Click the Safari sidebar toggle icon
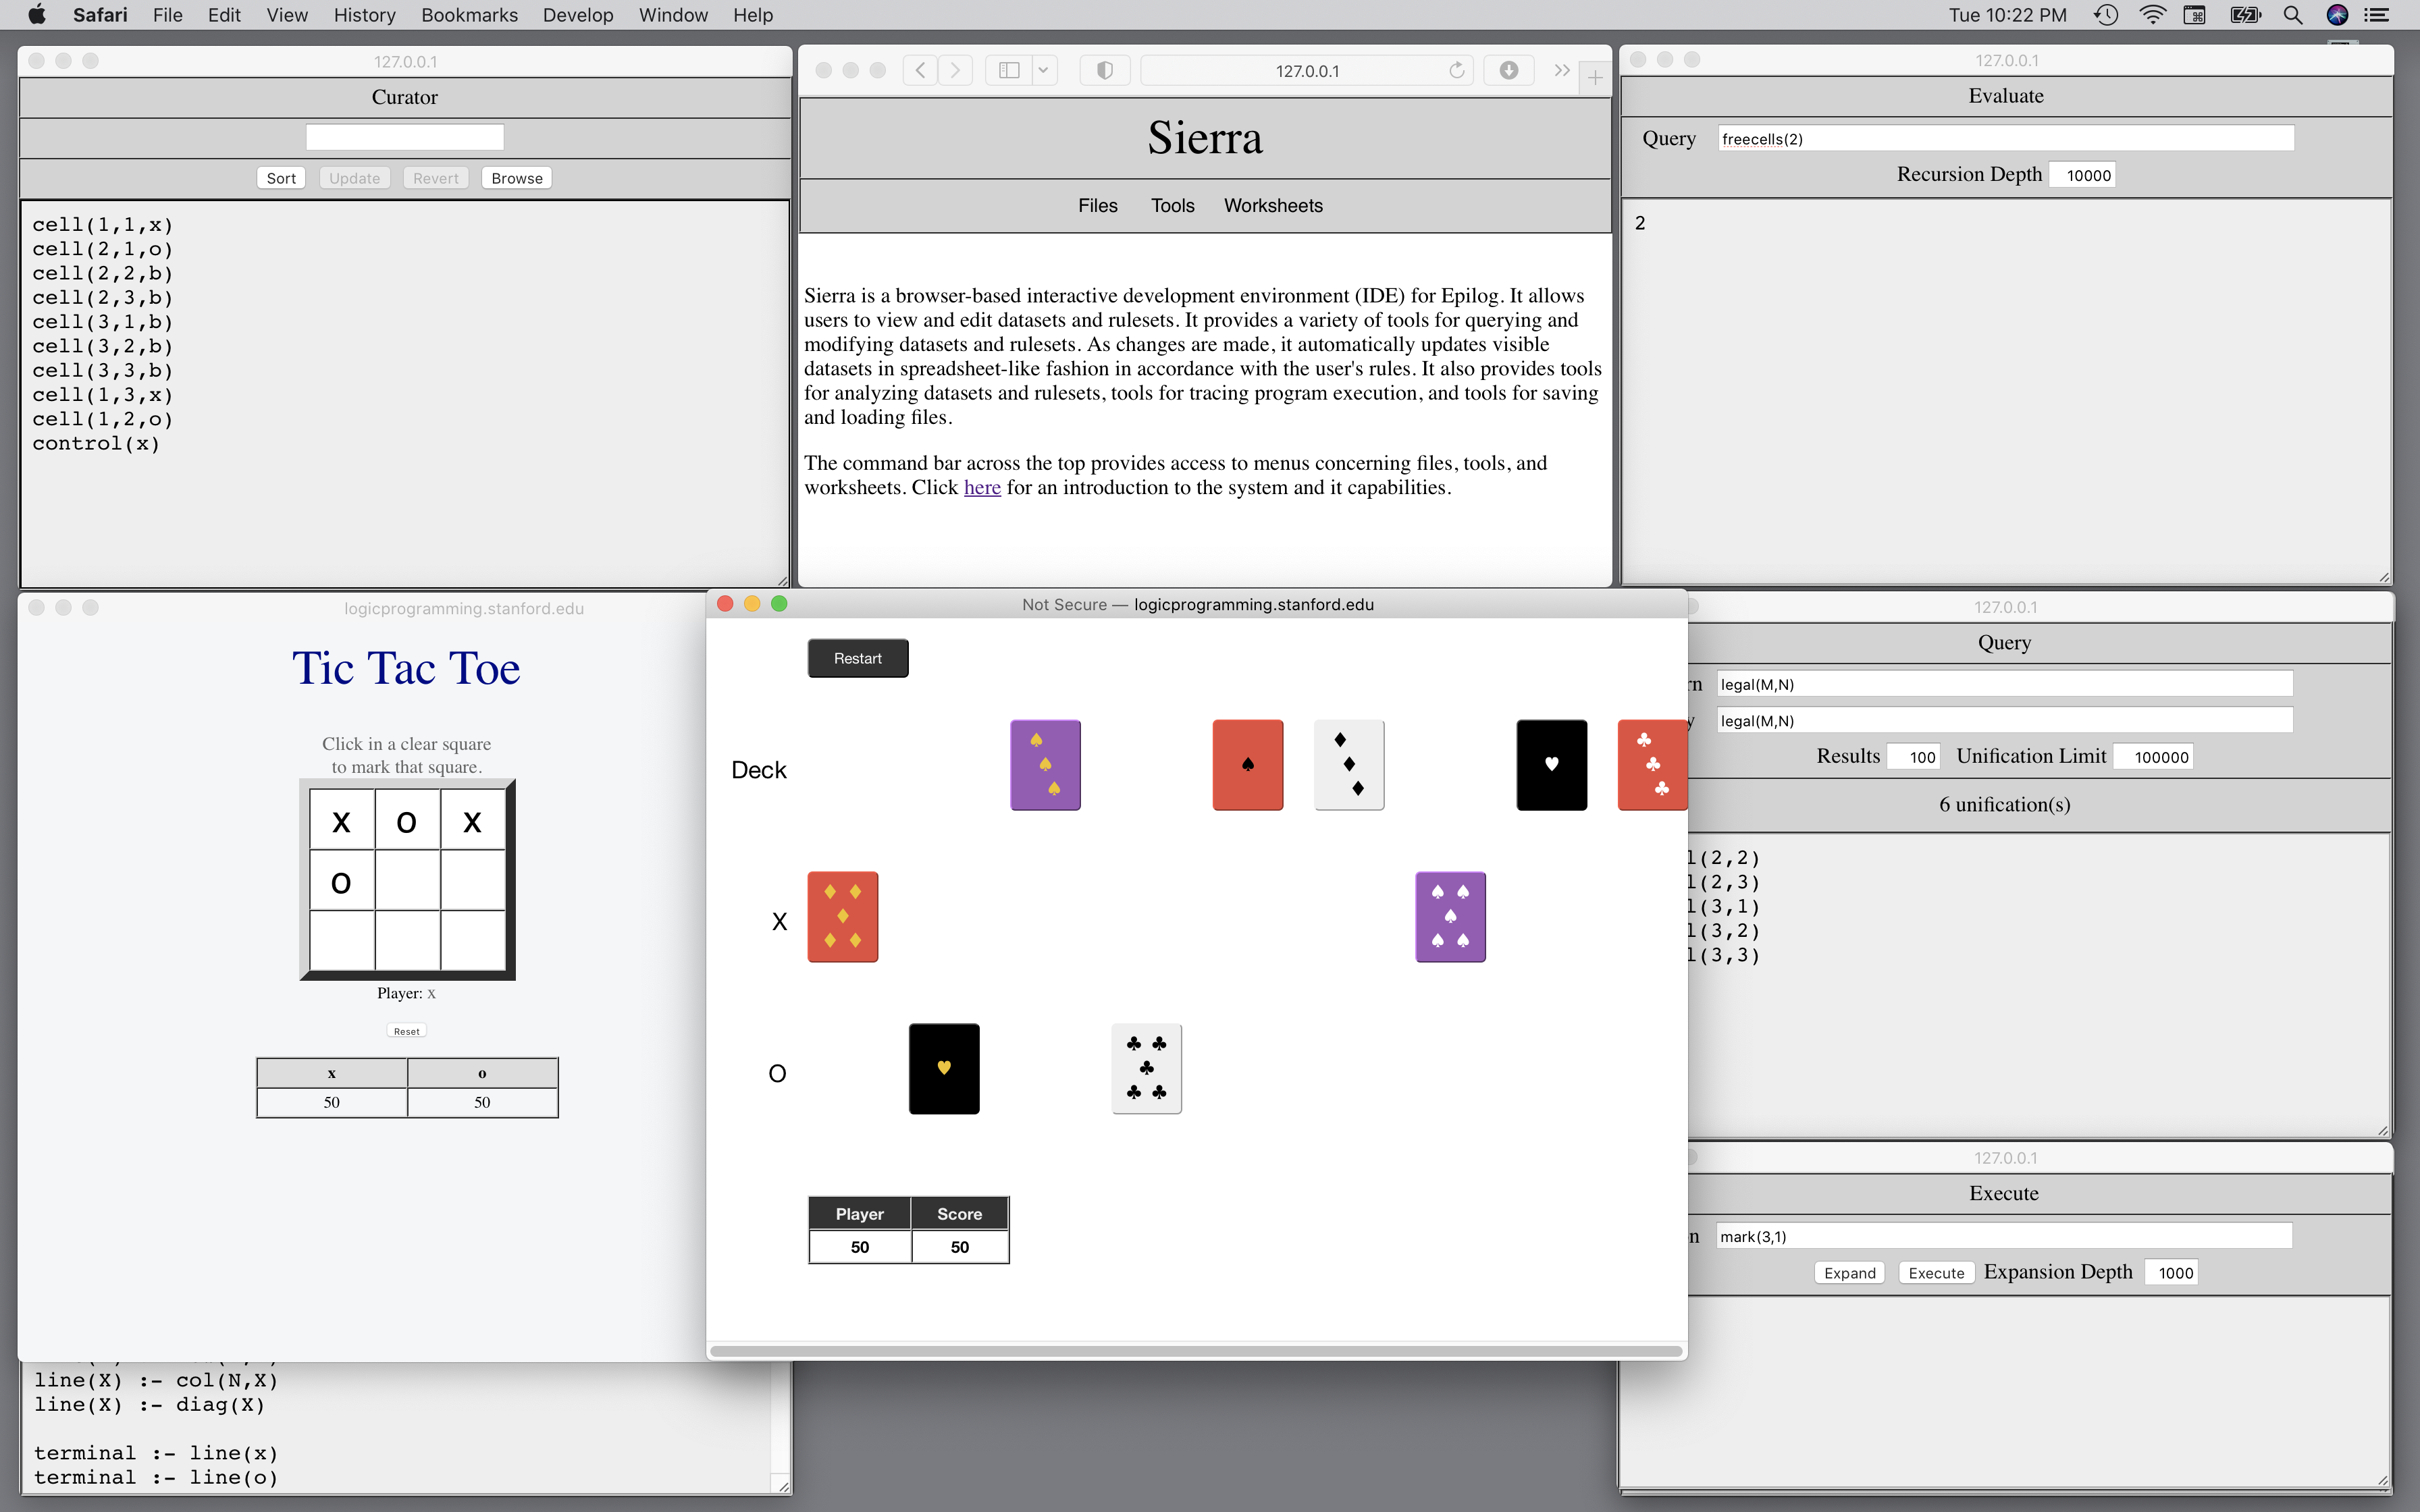The image size is (2420, 1512). coord(1009,70)
